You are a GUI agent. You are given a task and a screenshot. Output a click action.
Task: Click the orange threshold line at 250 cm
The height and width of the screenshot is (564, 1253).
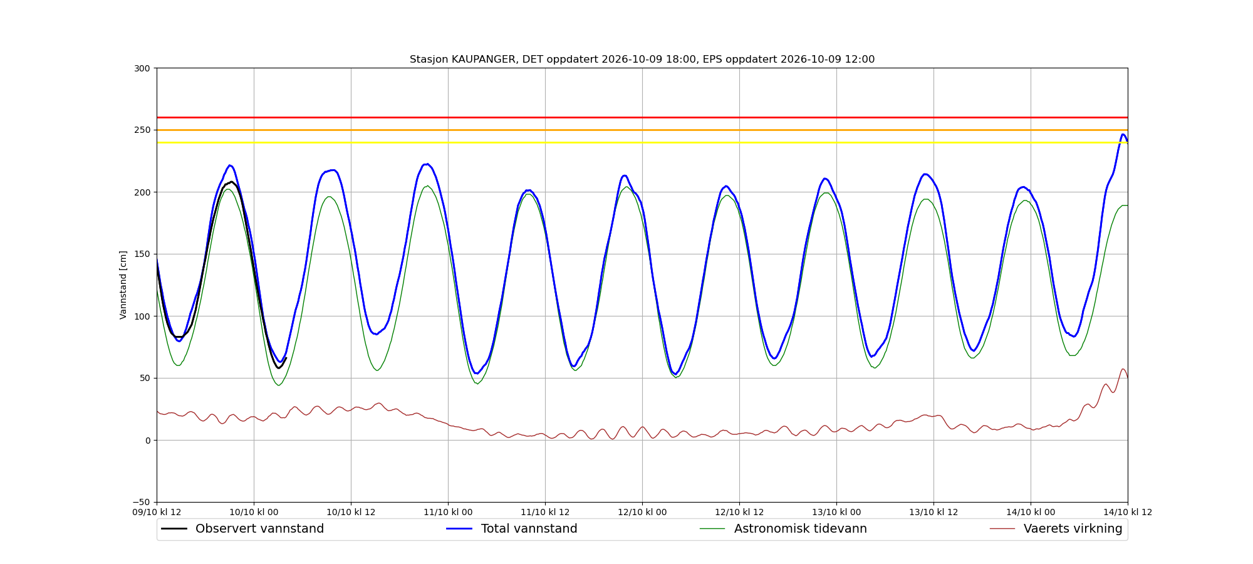(x=642, y=130)
